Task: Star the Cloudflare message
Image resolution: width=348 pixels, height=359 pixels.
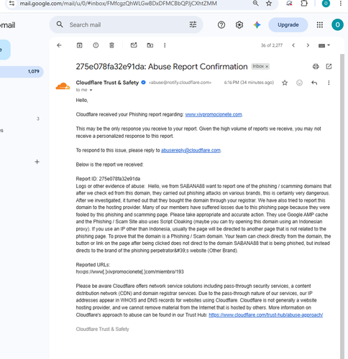Action: 285,83
